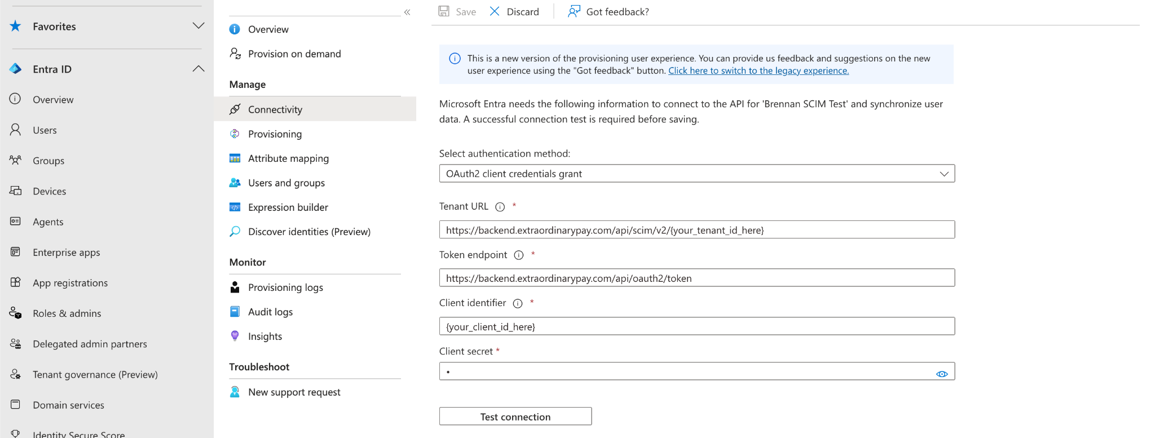This screenshot has width=1155, height=438.
Task: Open Provision on demand icon item
Action: 235,54
